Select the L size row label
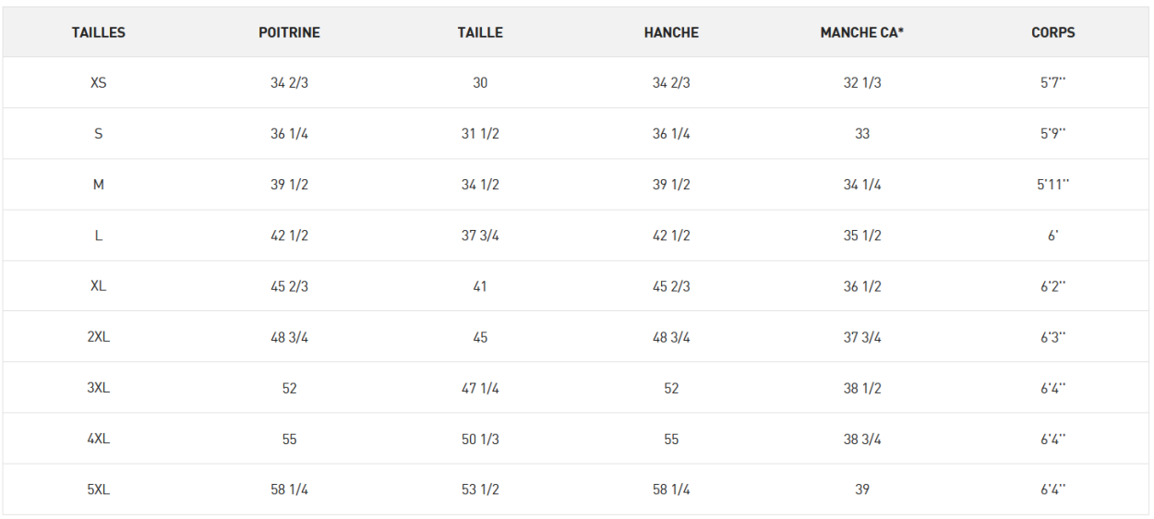 click(99, 235)
